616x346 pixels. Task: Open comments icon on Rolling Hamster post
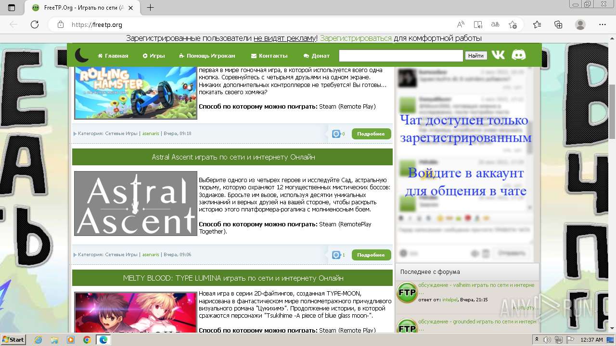tap(336, 134)
